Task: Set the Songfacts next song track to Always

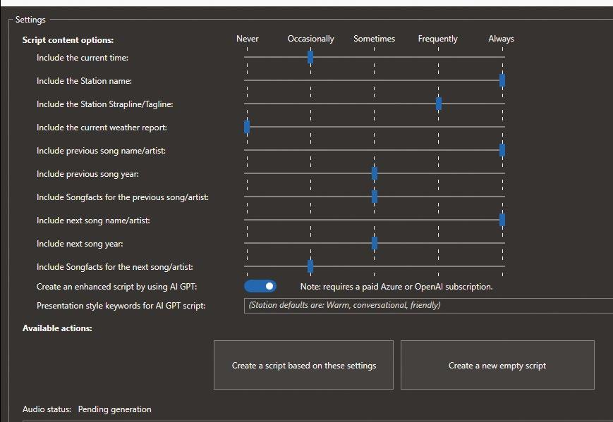Action: coord(502,266)
